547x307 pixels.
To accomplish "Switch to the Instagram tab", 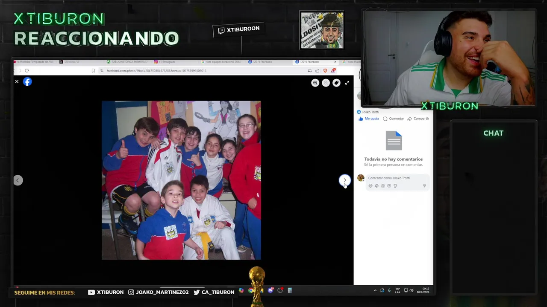I will [174, 62].
